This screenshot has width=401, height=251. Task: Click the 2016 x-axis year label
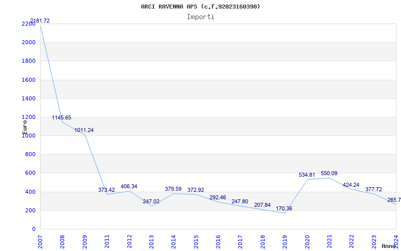pos(218,241)
